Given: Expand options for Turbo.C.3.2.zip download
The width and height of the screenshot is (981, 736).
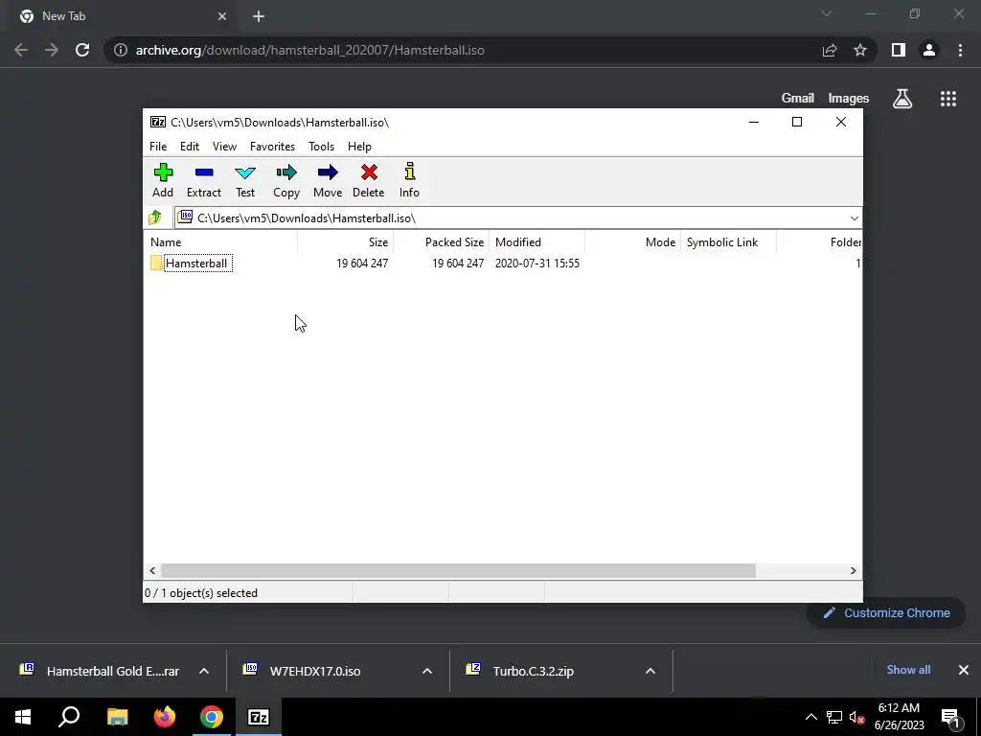Looking at the screenshot, I should pos(650,671).
